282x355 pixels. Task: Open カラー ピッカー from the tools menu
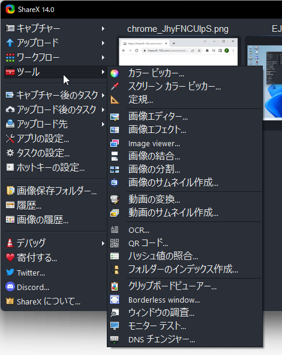185,73
